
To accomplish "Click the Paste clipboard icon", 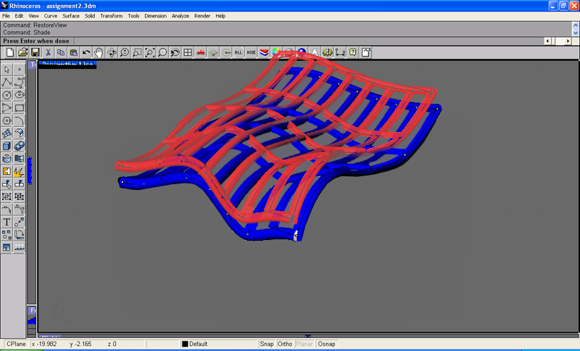I will 74,52.
